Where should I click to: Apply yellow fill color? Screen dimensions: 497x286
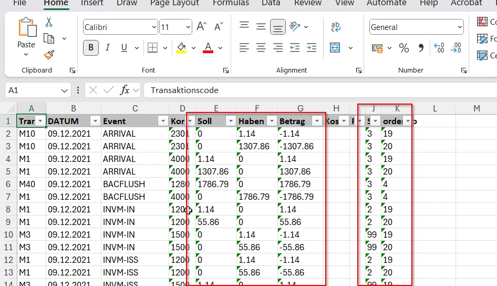click(x=181, y=48)
